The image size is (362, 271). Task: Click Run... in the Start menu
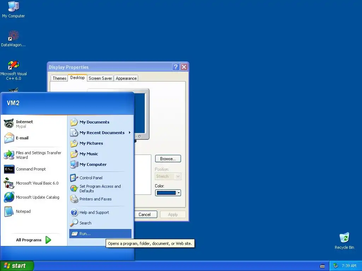click(x=100, y=234)
